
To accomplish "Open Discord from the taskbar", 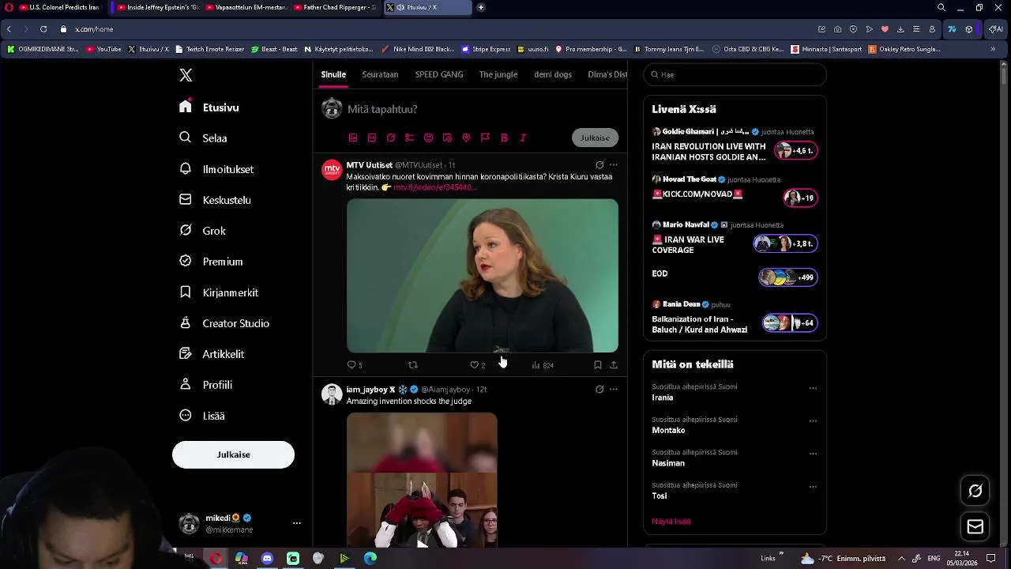I will (267, 558).
